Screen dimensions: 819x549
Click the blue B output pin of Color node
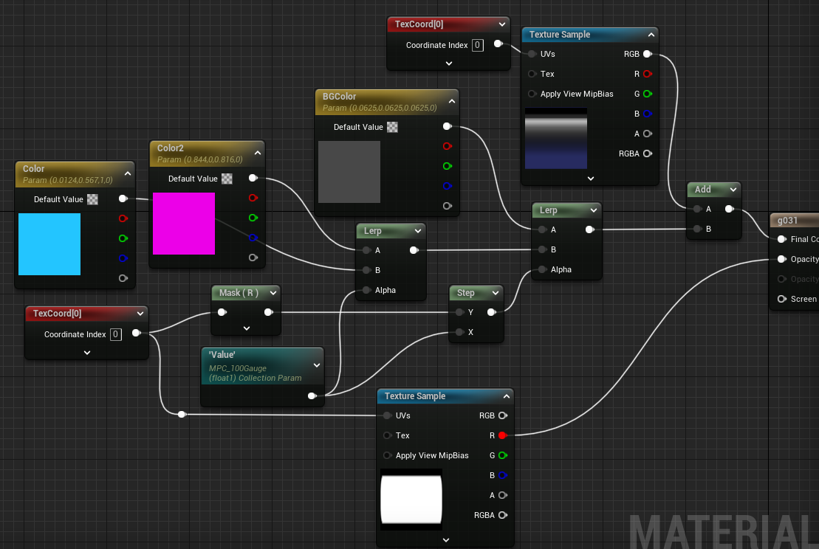(x=123, y=258)
